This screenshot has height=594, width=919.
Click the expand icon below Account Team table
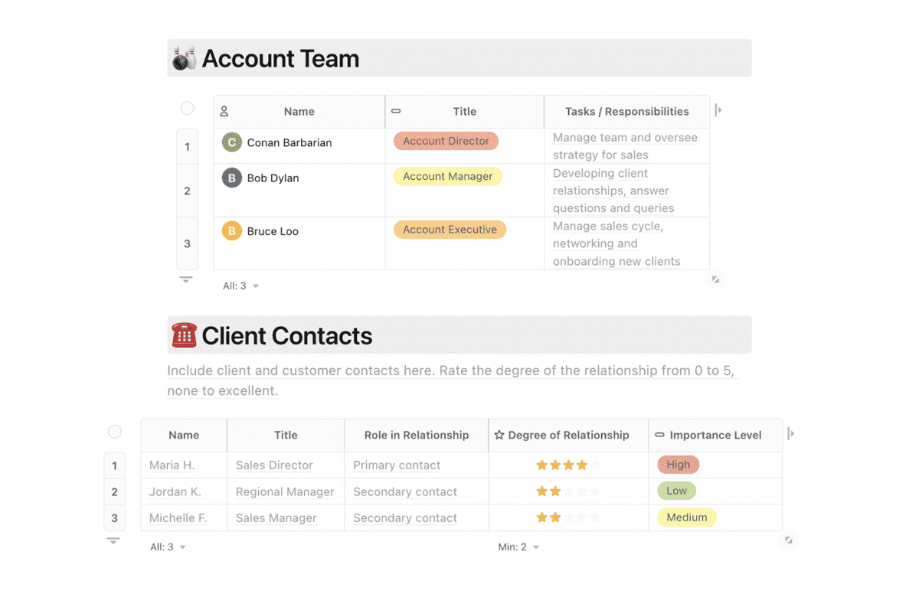[715, 279]
